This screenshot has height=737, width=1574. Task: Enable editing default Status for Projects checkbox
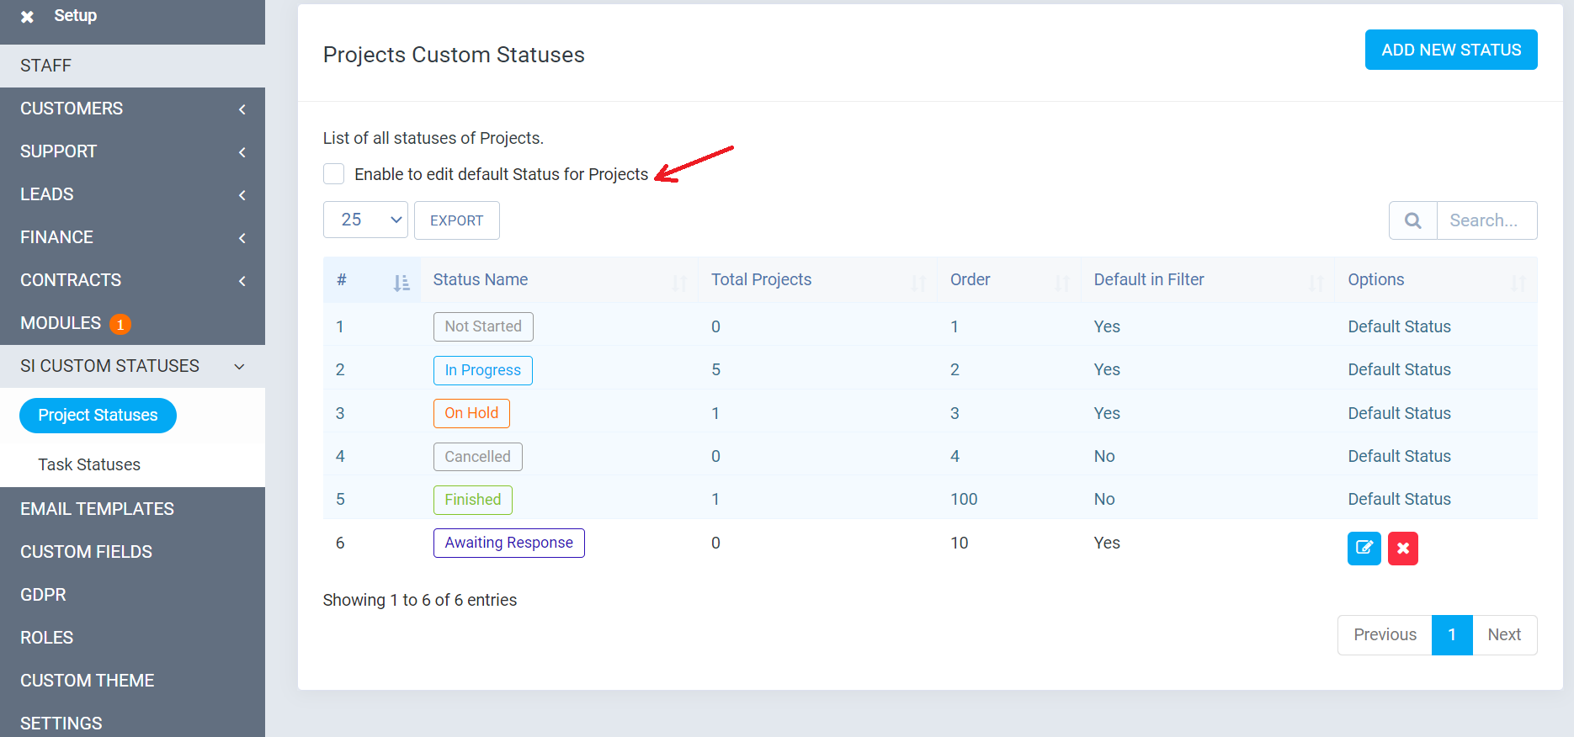(334, 174)
